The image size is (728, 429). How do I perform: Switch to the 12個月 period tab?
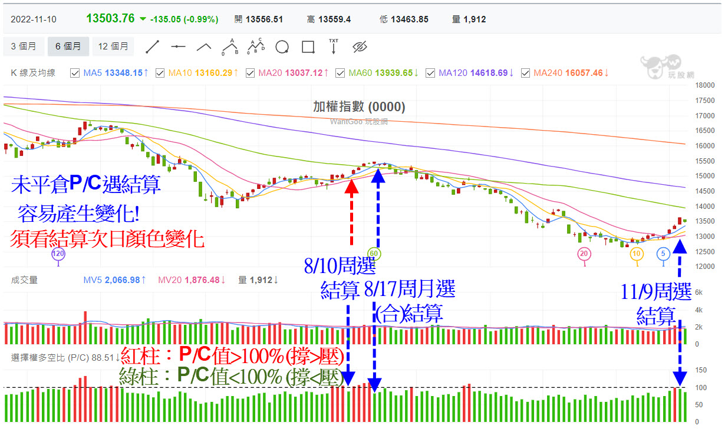(x=113, y=46)
